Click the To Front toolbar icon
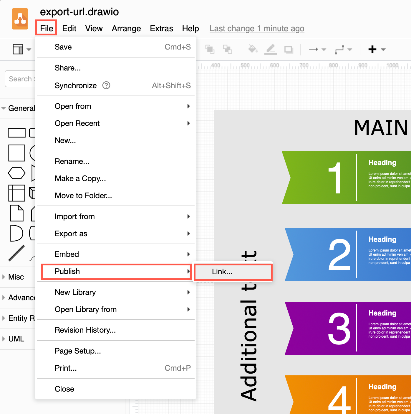The height and width of the screenshot is (414, 411). [210, 49]
